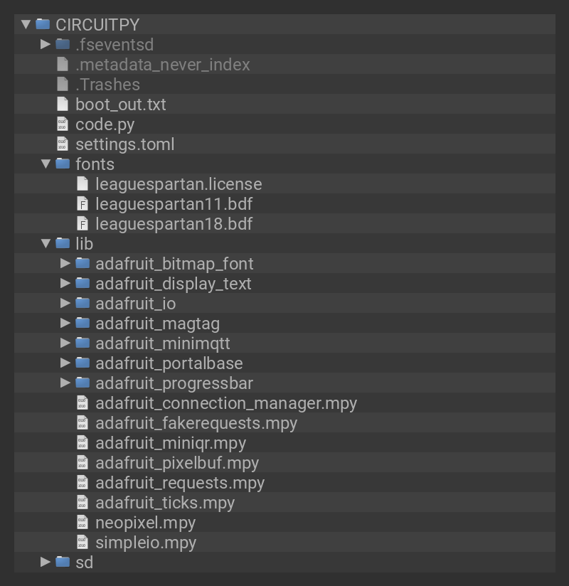Click the adafruit_io folder icon
The image size is (569, 586).
click(83, 303)
